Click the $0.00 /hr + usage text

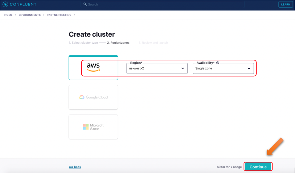coord(229,167)
